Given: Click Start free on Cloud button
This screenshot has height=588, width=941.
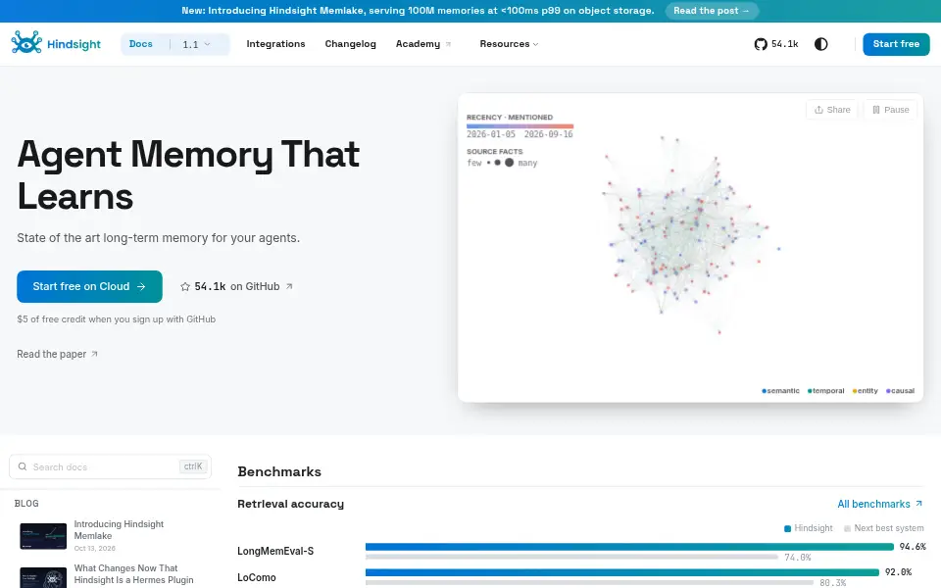Looking at the screenshot, I should 89,287.
